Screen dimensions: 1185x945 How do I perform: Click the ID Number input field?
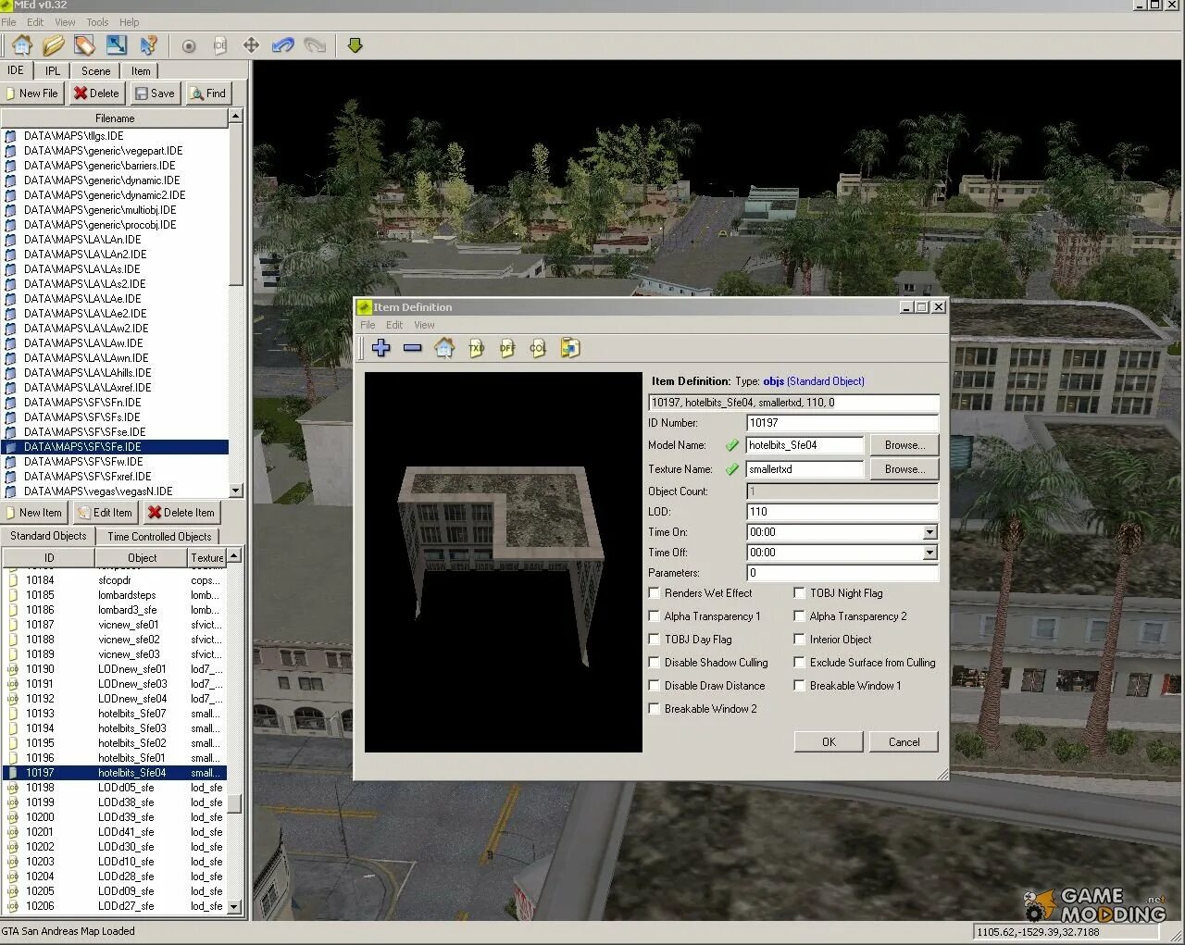coord(842,423)
